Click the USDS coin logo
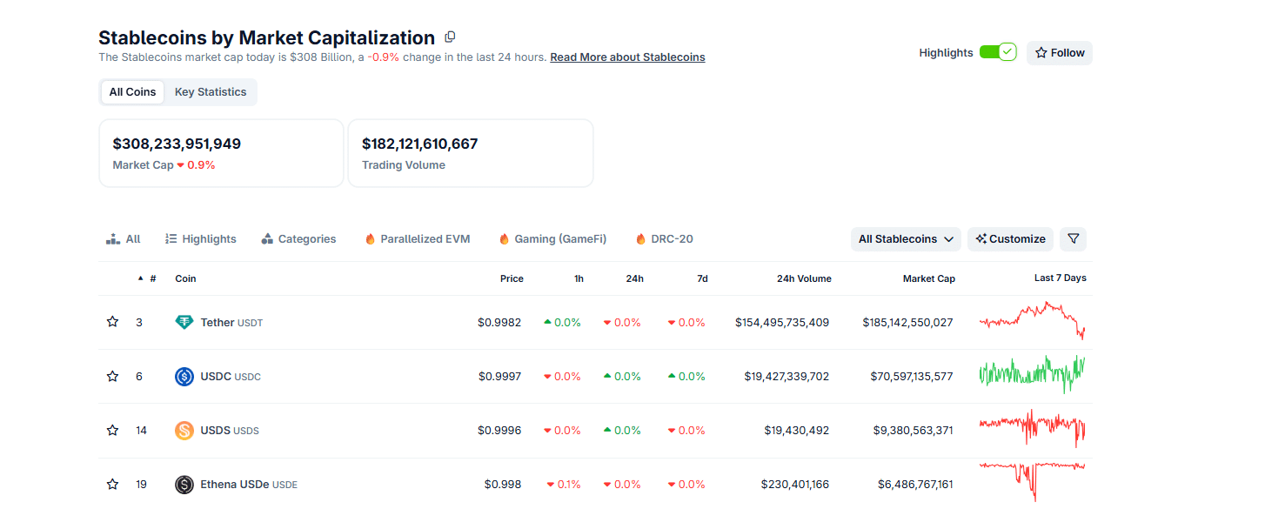Image resolution: width=1285 pixels, height=509 pixels. (184, 431)
